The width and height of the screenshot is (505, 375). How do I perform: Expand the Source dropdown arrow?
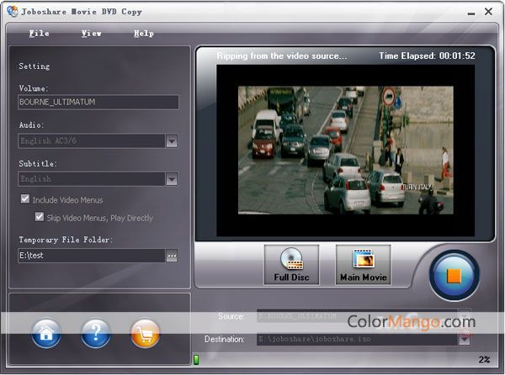pyautogui.click(x=464, y=315)
